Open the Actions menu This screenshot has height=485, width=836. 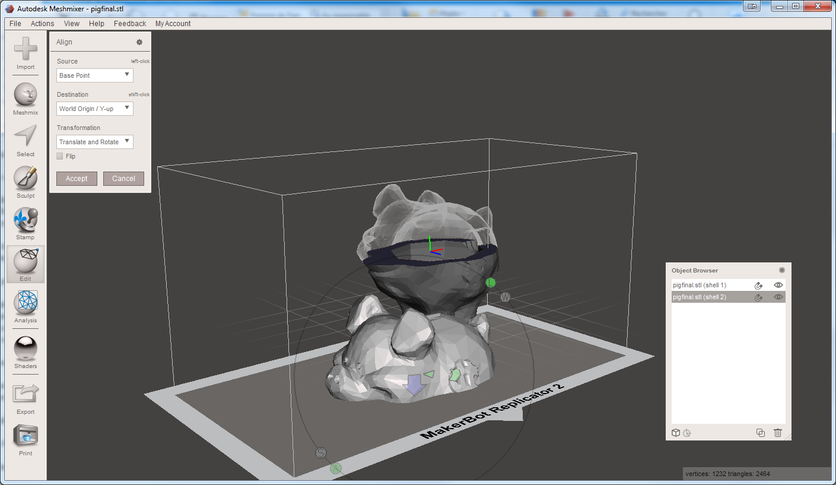click(x=43, y=24)
